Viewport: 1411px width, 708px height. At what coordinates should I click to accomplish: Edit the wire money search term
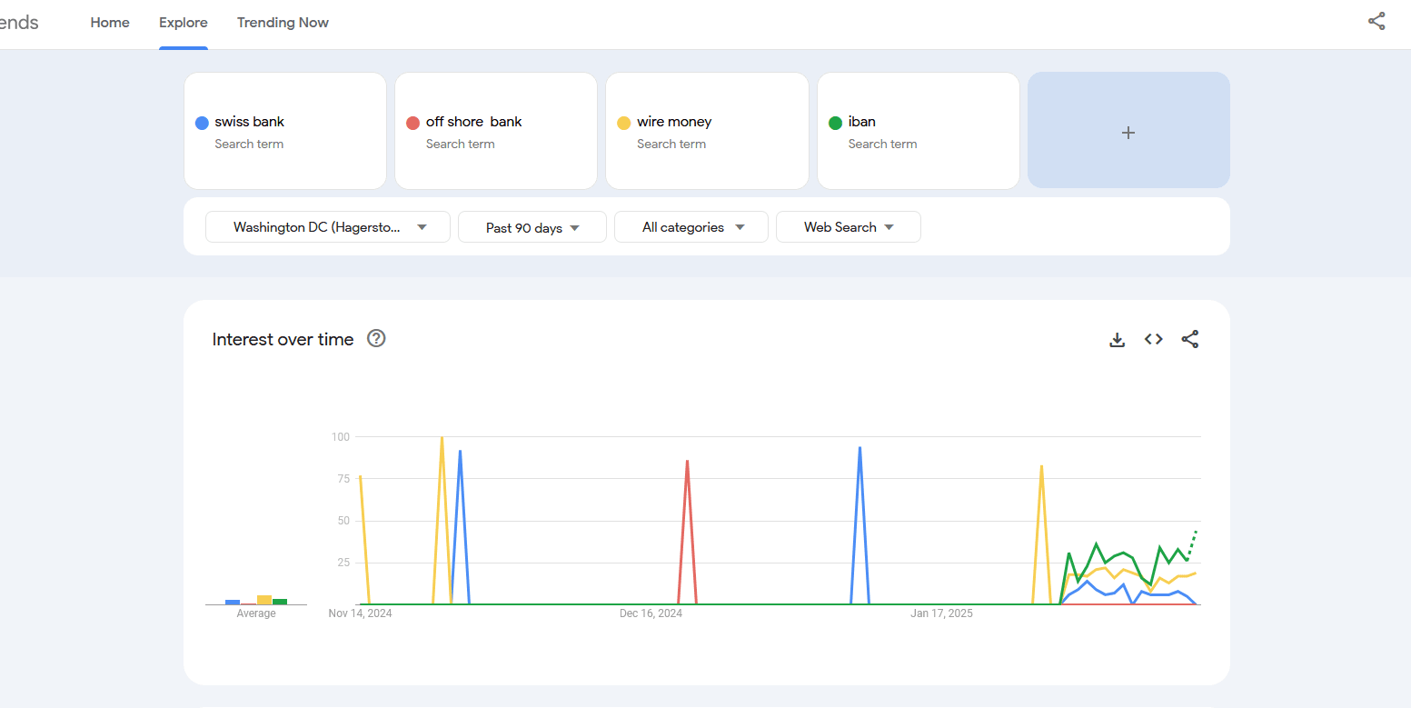[674, 122]
